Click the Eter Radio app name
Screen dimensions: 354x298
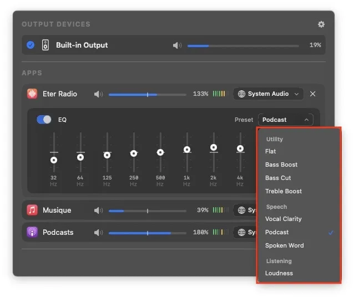click(x=60, y=94)
